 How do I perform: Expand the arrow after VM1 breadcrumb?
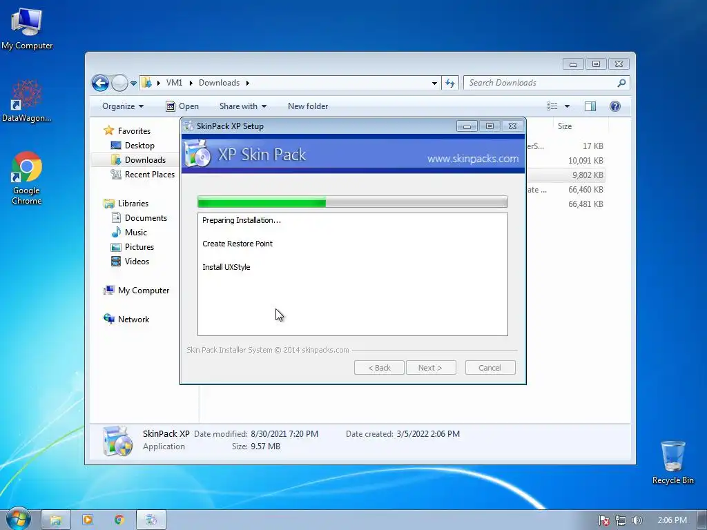tap(191, 83)
